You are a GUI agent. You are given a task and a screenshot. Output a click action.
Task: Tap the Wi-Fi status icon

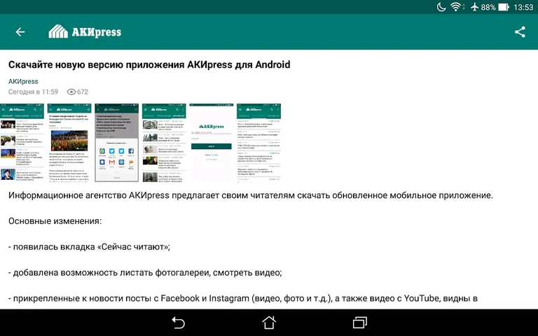click(457, 7)
